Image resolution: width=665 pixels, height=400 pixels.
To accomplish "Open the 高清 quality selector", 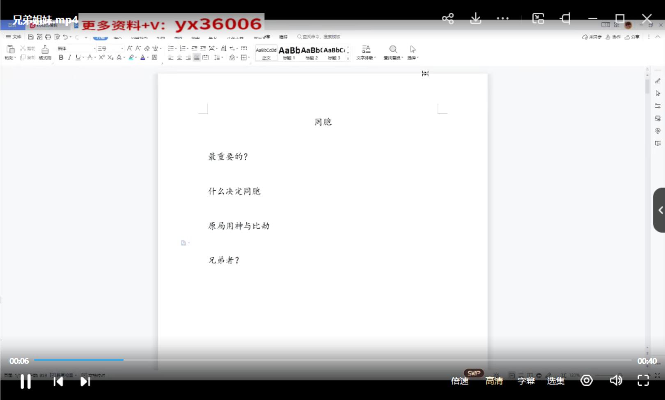I will tap(494, 381).
